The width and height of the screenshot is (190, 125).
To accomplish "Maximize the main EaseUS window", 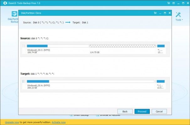I will coord(183,3).
